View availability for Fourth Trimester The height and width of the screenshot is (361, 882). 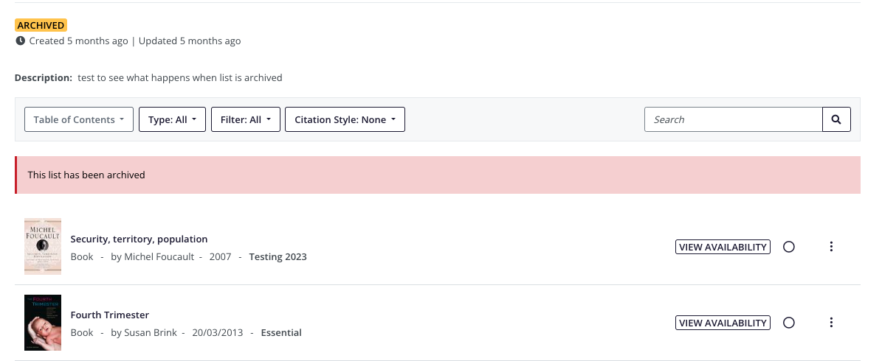723,323
